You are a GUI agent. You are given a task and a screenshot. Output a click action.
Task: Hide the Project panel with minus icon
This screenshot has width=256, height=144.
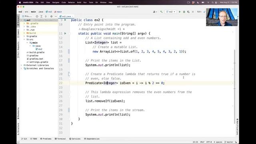pyautogui.click(x=56, y=16)
